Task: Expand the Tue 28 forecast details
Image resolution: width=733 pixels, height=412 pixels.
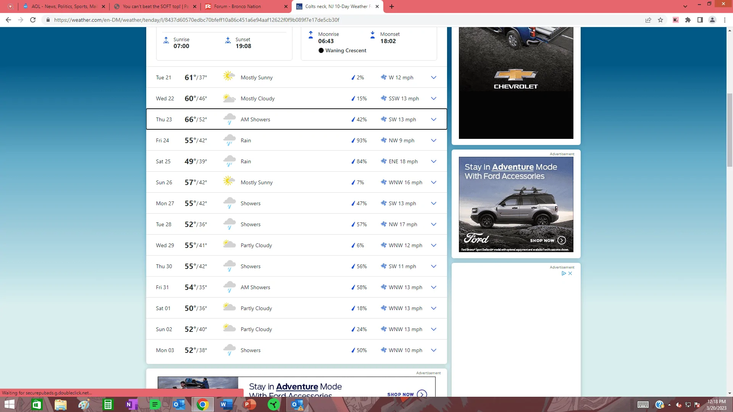Action: (434, 224)
